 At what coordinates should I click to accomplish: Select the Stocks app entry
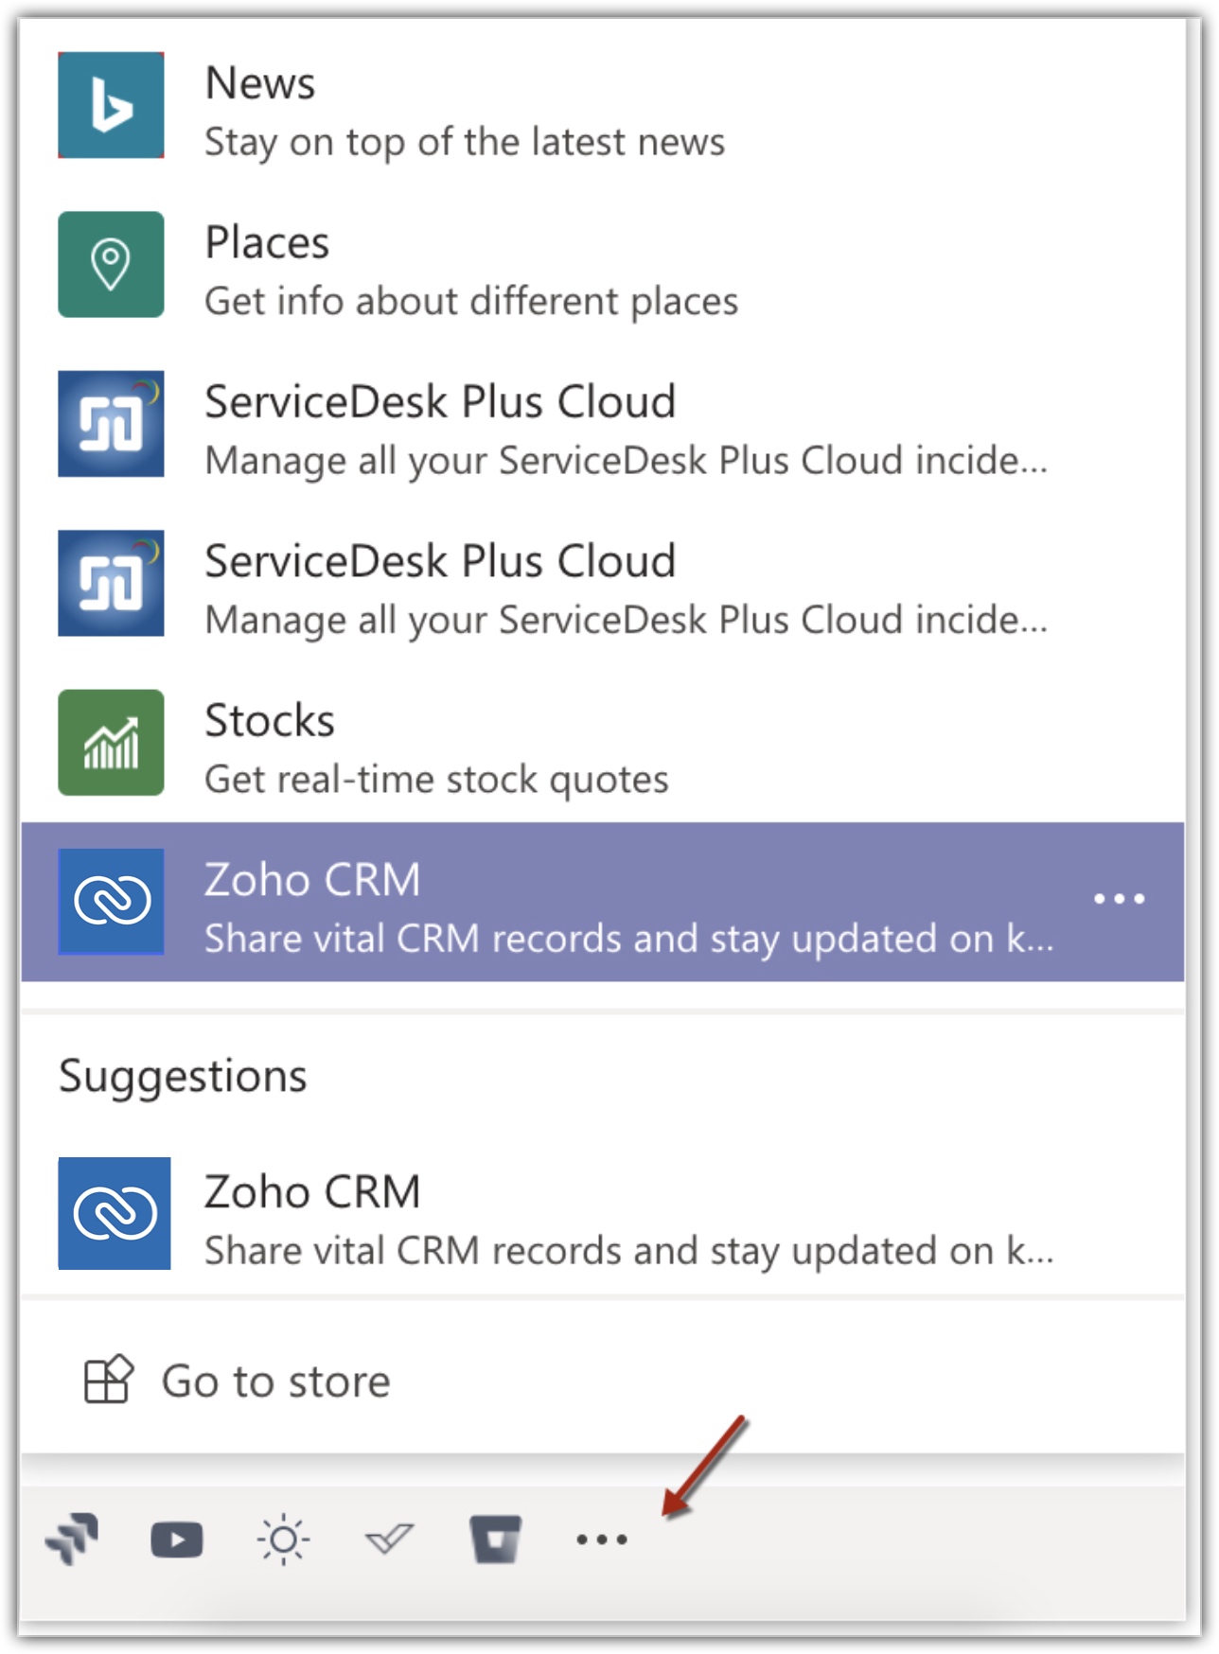603,742
